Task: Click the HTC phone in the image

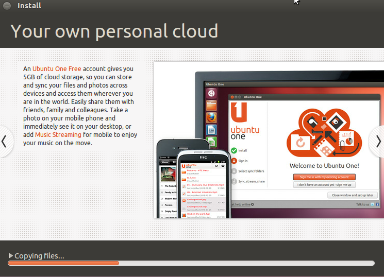Action: (204, 184)
